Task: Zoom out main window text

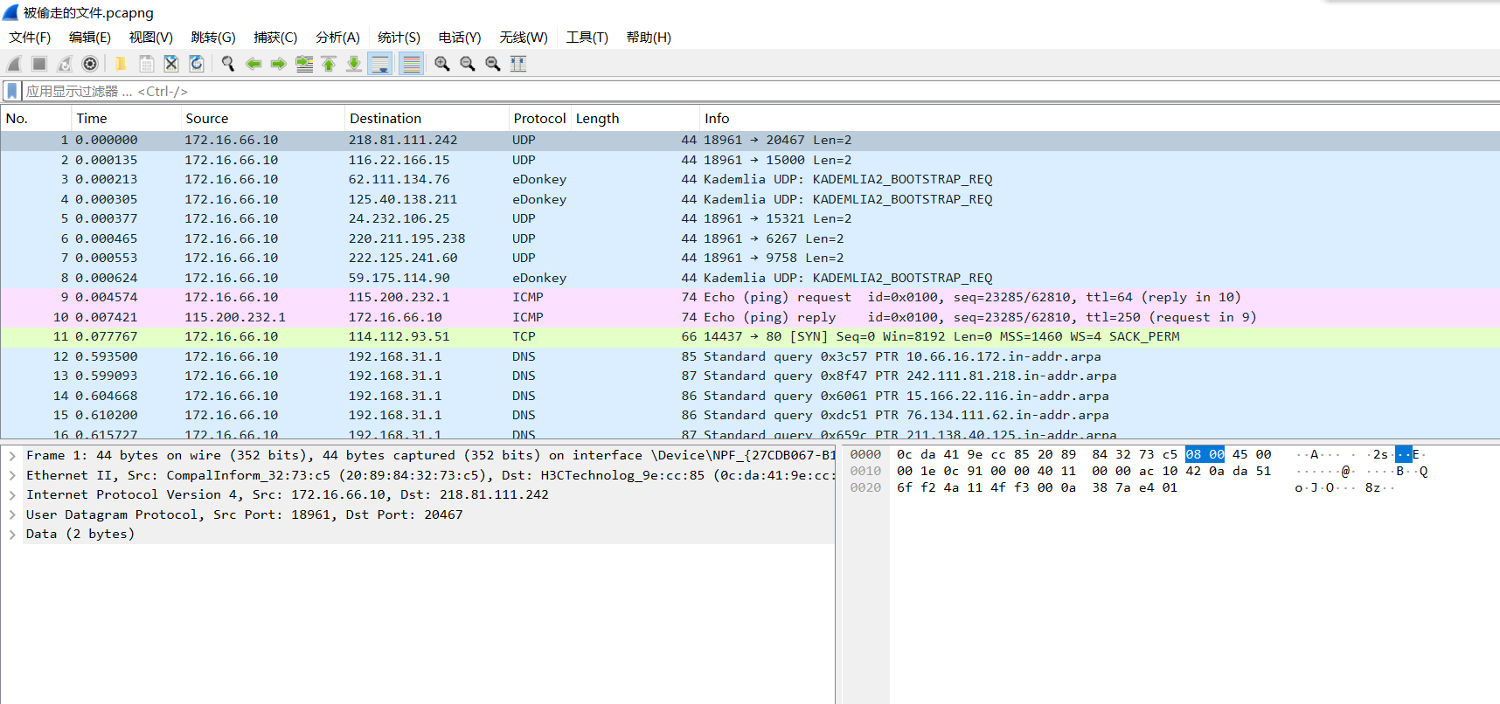Action: 468,64
